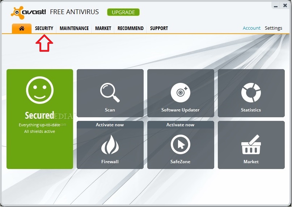
Task: Open Settings
Action: coord(274,28)
